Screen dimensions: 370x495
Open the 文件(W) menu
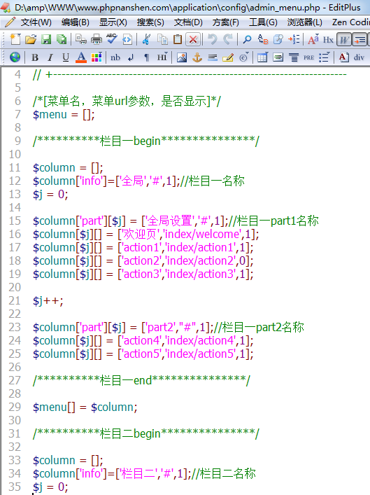pos(36,22)
